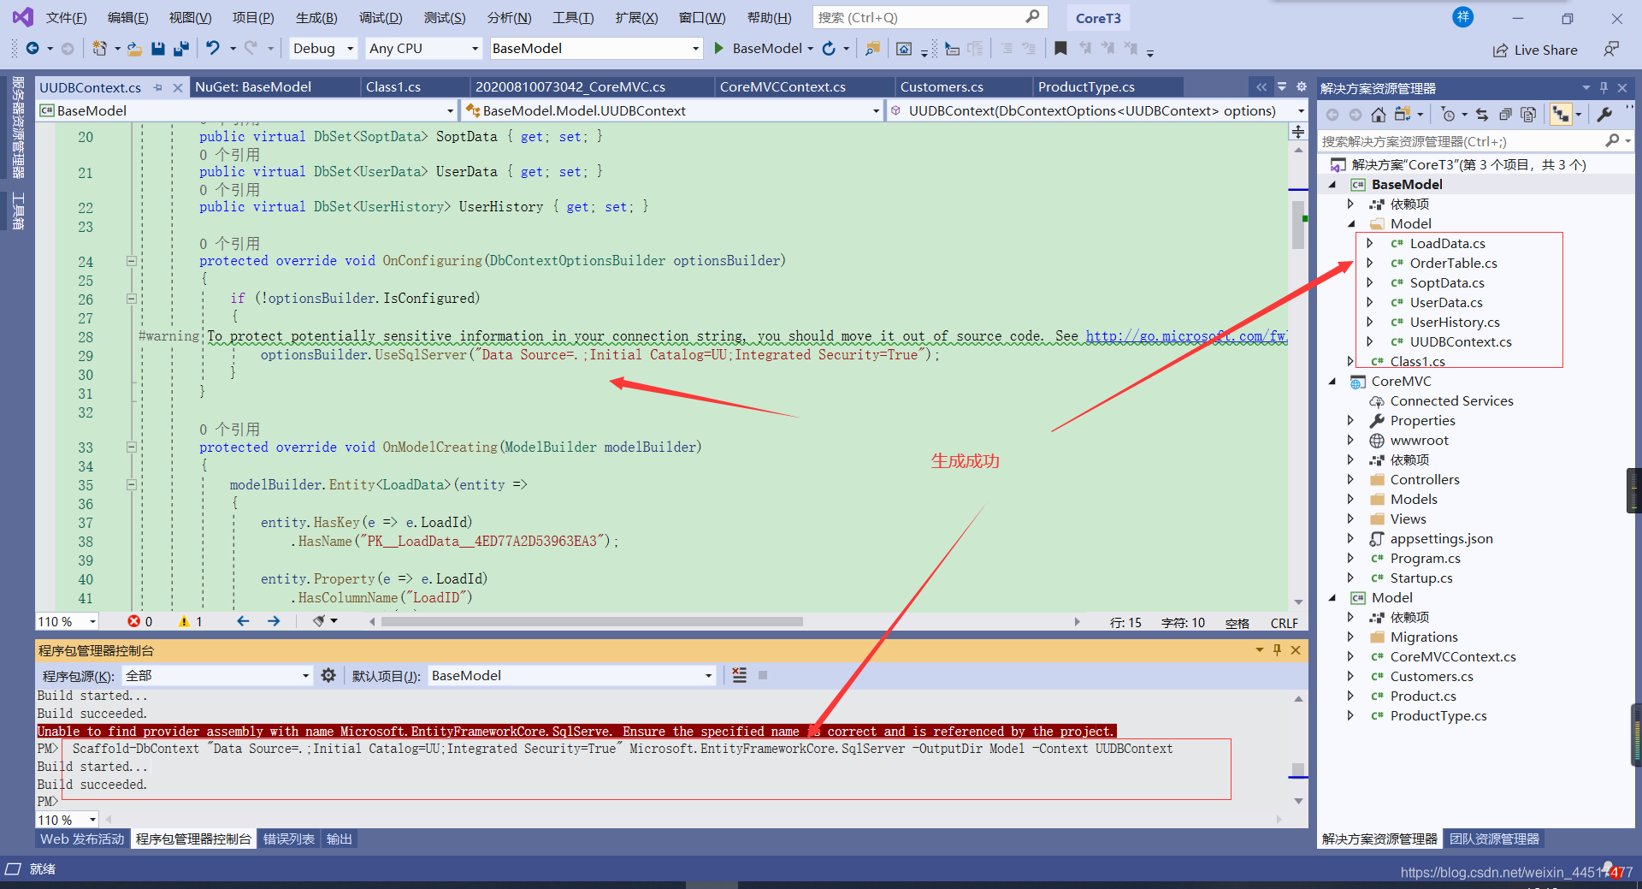Click the Navigate Backward arrow icon
The height and width of the screenshot is (889, 1642).
pos(32,49)
